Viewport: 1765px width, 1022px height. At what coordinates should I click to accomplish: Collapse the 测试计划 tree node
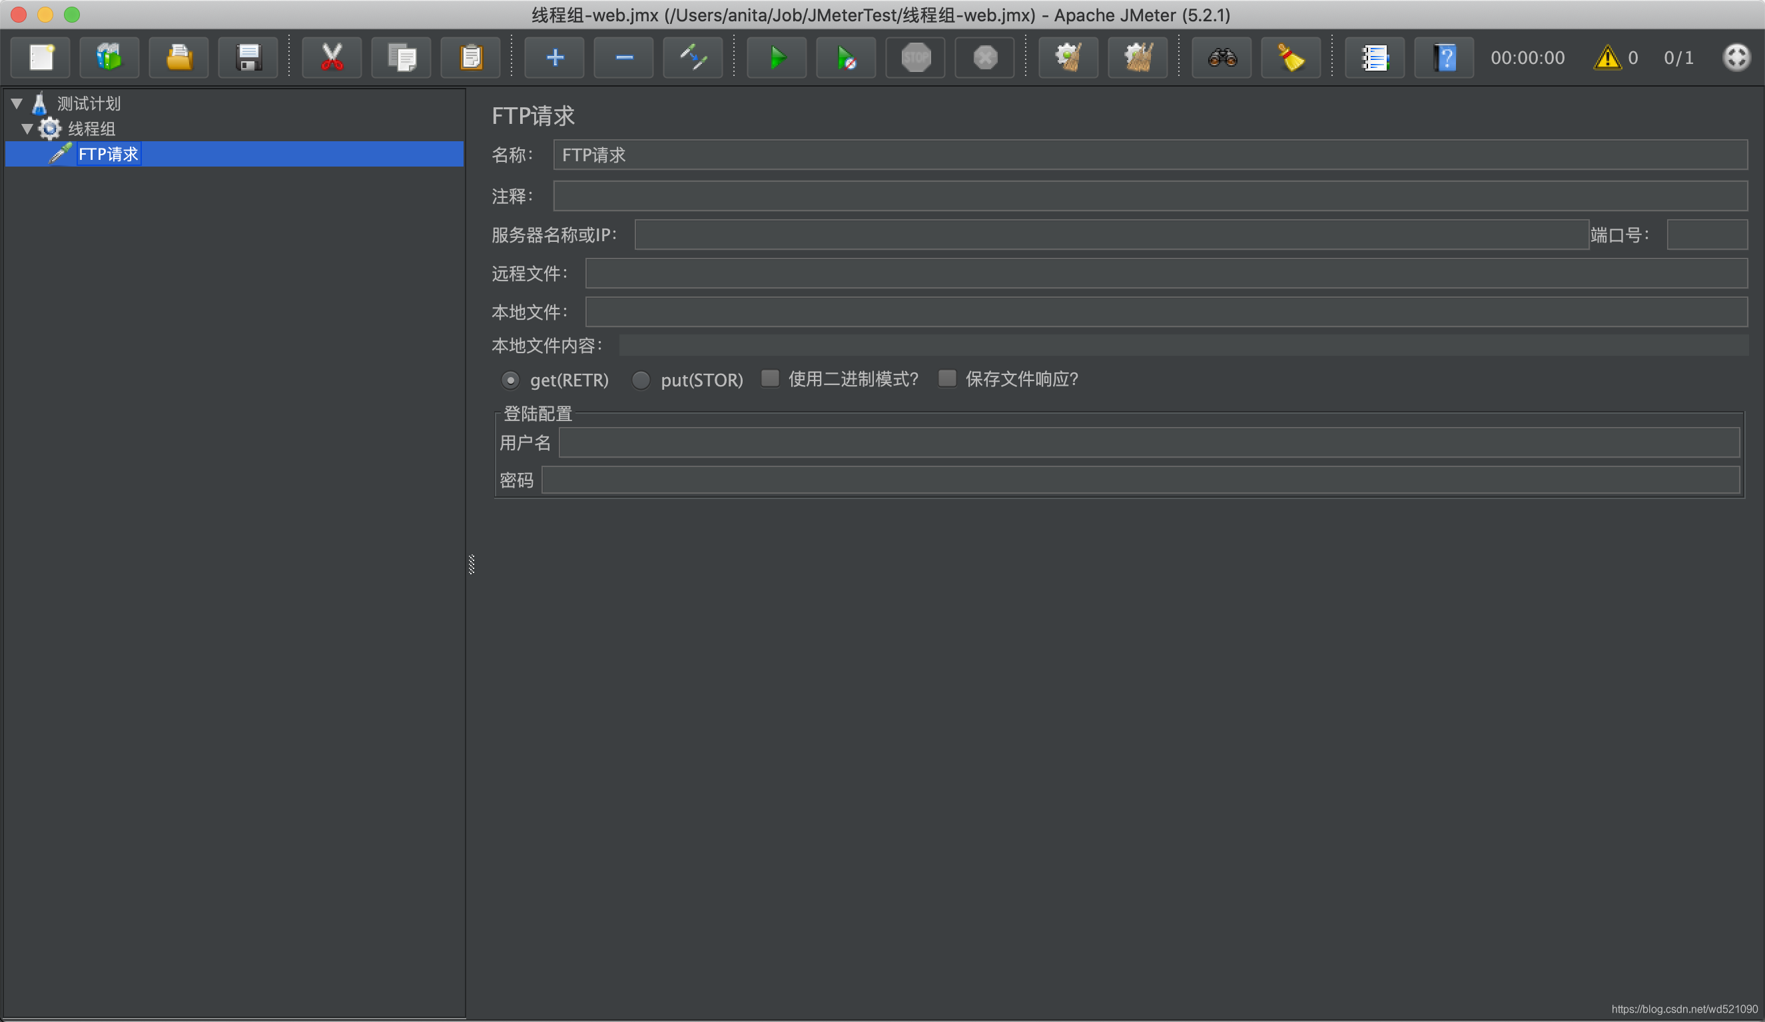(x=17, y=104)
